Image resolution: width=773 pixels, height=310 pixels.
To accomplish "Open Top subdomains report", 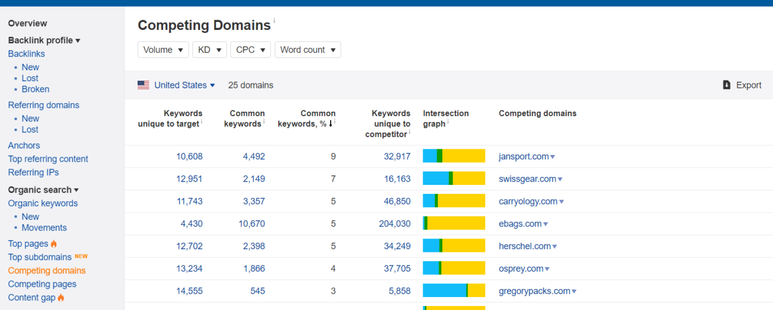I will [39, 258].
